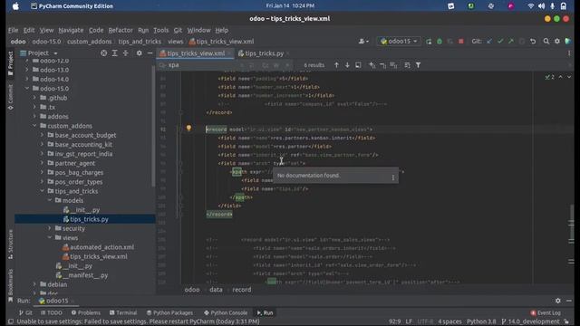580x326 pixels.
Task: Click the volume icon in menu bar
Action: click(542, 6)
